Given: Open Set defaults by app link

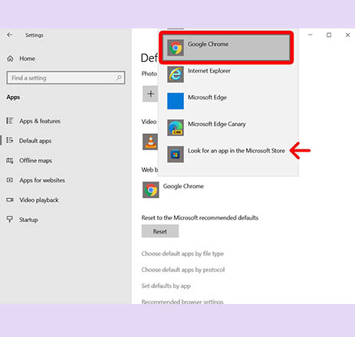Looking at the screenshot, I should click(166, 286).
